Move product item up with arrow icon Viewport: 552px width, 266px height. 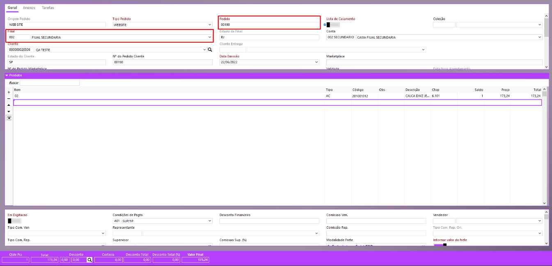[9, 105]
